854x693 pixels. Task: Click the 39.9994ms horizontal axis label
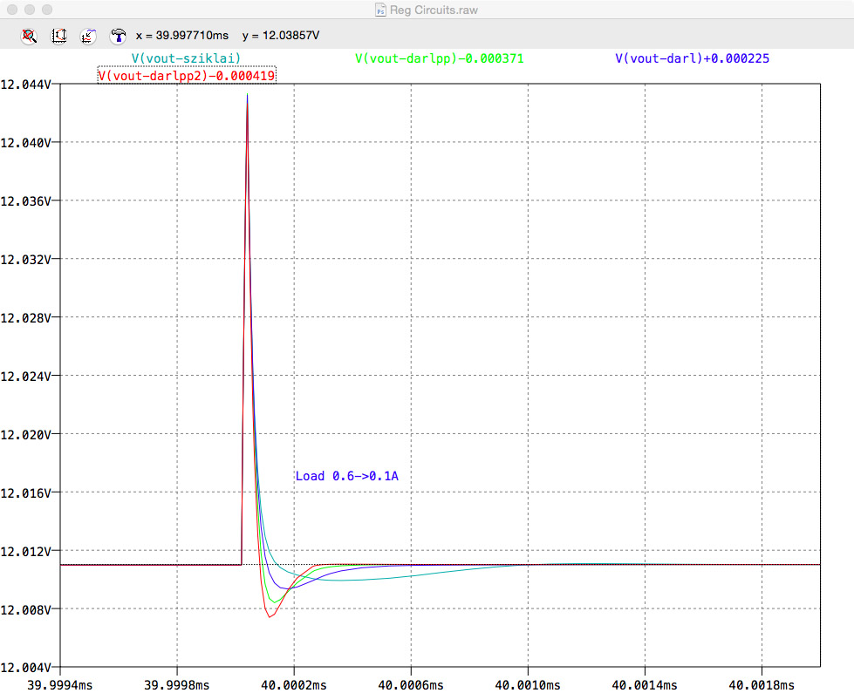(60, 685)
